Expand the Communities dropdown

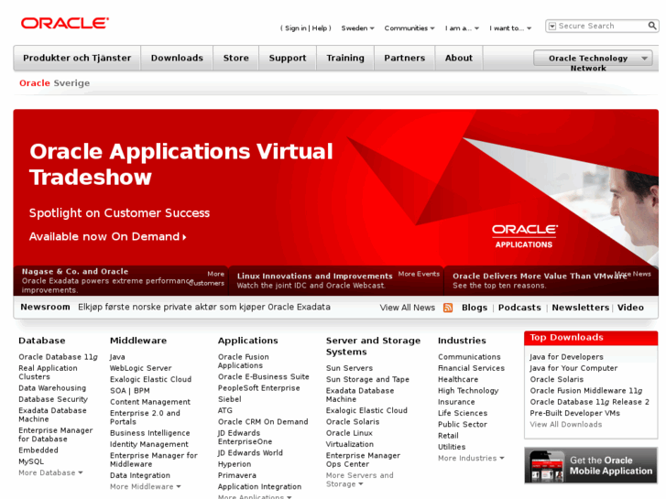pos(409,28)
